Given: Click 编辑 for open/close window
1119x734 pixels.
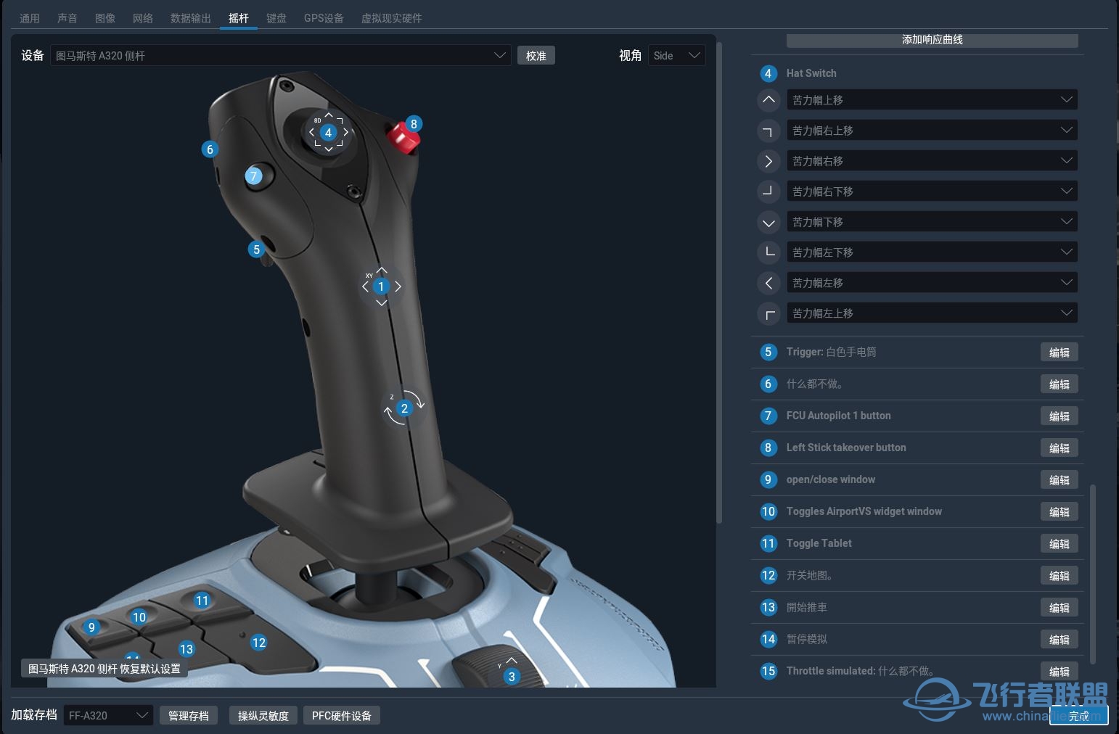Looking at the screenshot, I should (x=1059, y=480).
